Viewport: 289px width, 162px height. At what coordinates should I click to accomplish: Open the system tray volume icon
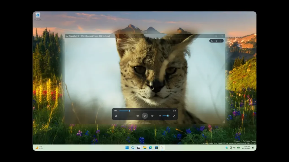click(x=235, y=148)
